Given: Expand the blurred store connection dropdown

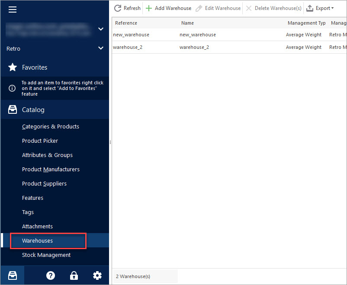Looking at the screenshot, I should [101, 29].
